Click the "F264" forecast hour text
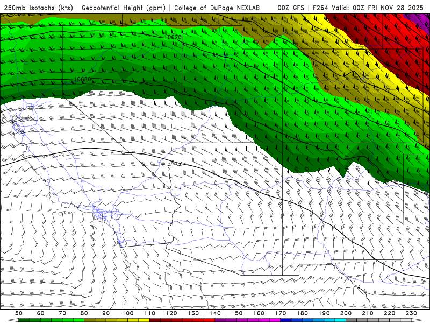Screen dimensions: 430x323 [x=320, y=8]
